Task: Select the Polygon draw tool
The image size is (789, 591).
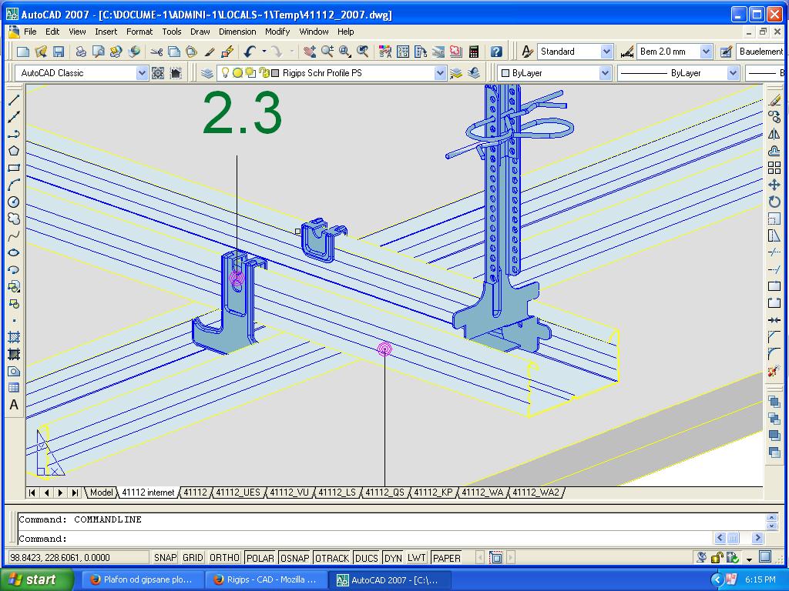Action: pos(14,151)
